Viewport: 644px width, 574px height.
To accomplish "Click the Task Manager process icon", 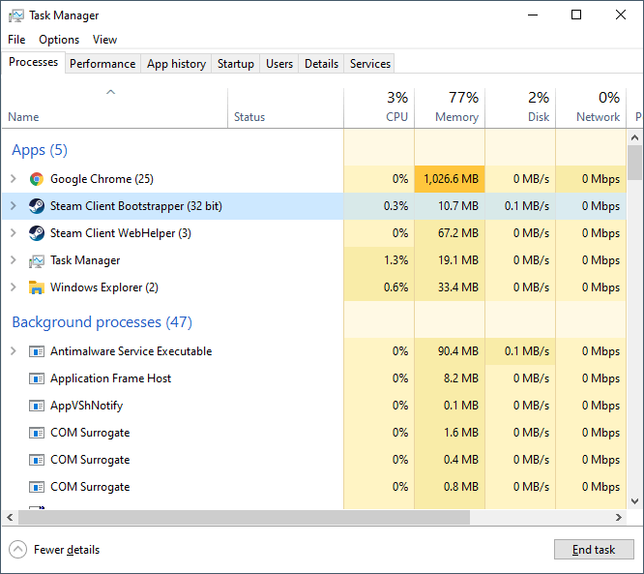I will 37,260.
